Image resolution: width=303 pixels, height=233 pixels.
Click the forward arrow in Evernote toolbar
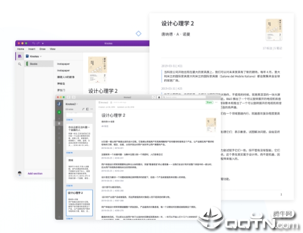(x=73, y=97)
